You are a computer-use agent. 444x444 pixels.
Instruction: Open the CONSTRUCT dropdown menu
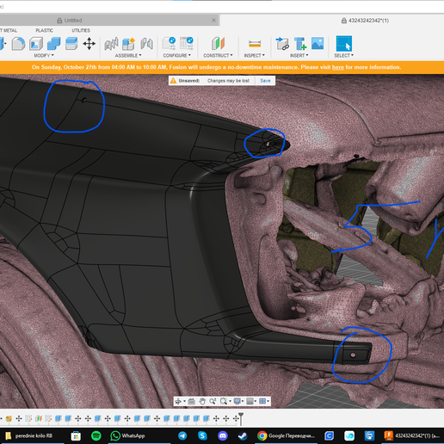pos(218,55)
